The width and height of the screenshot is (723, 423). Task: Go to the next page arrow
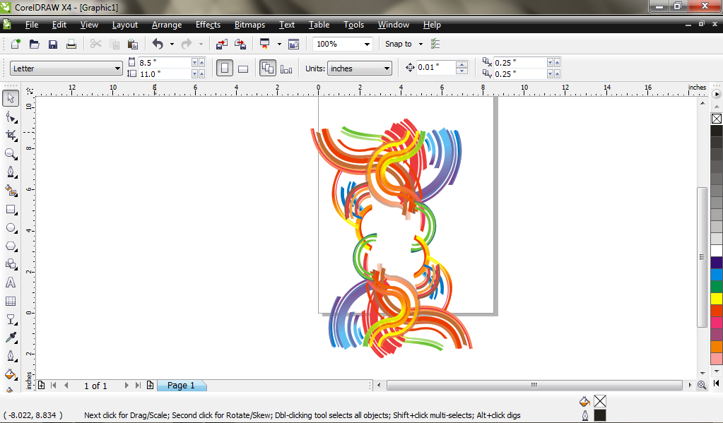click(127, 385)
